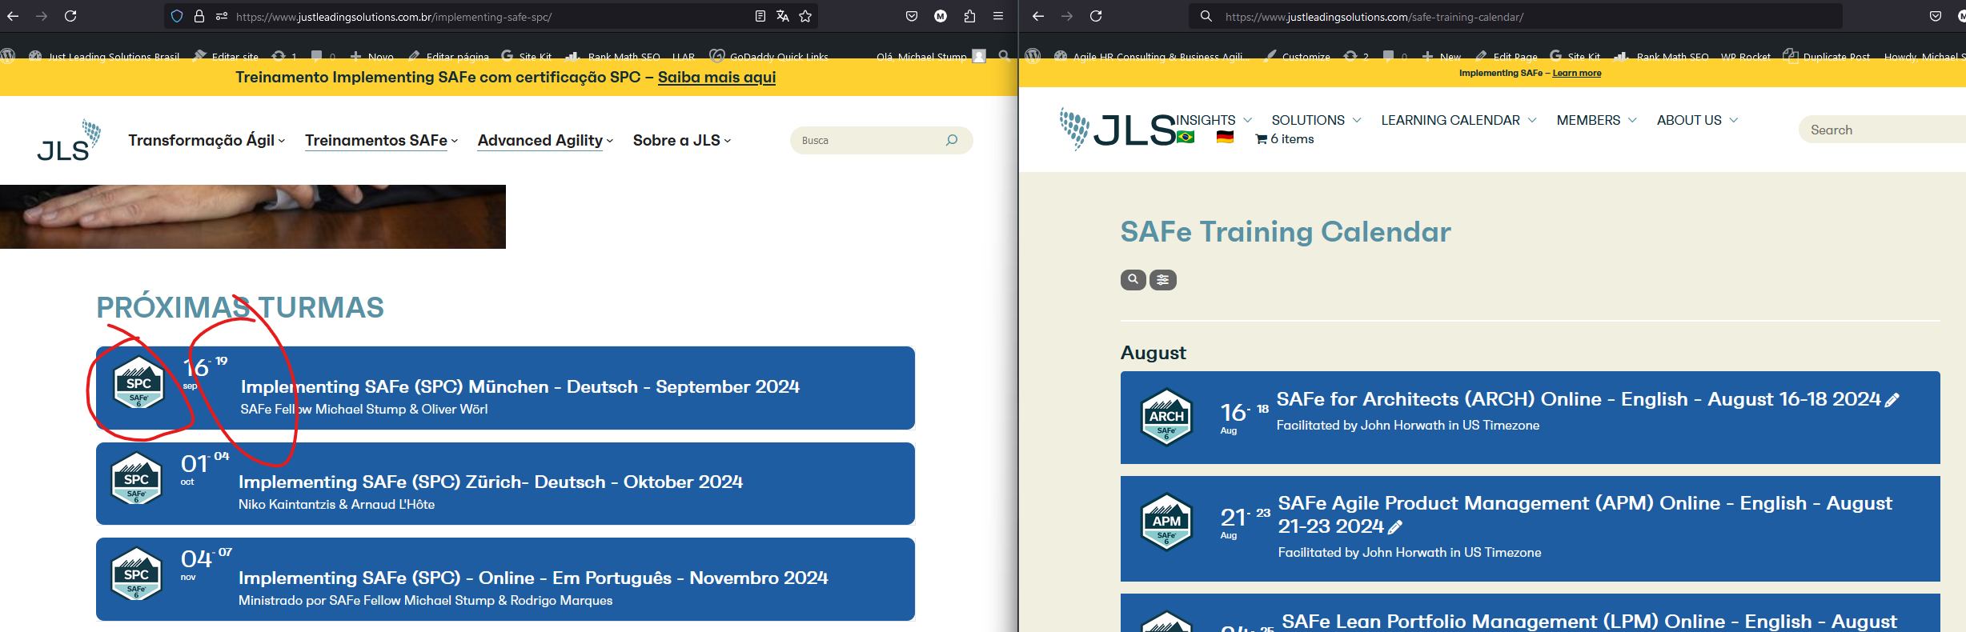This screenshot has width=1966, height=632.
Task: Click the hero image with the hand
Action: pyautogui.click(x=253, y=217)
